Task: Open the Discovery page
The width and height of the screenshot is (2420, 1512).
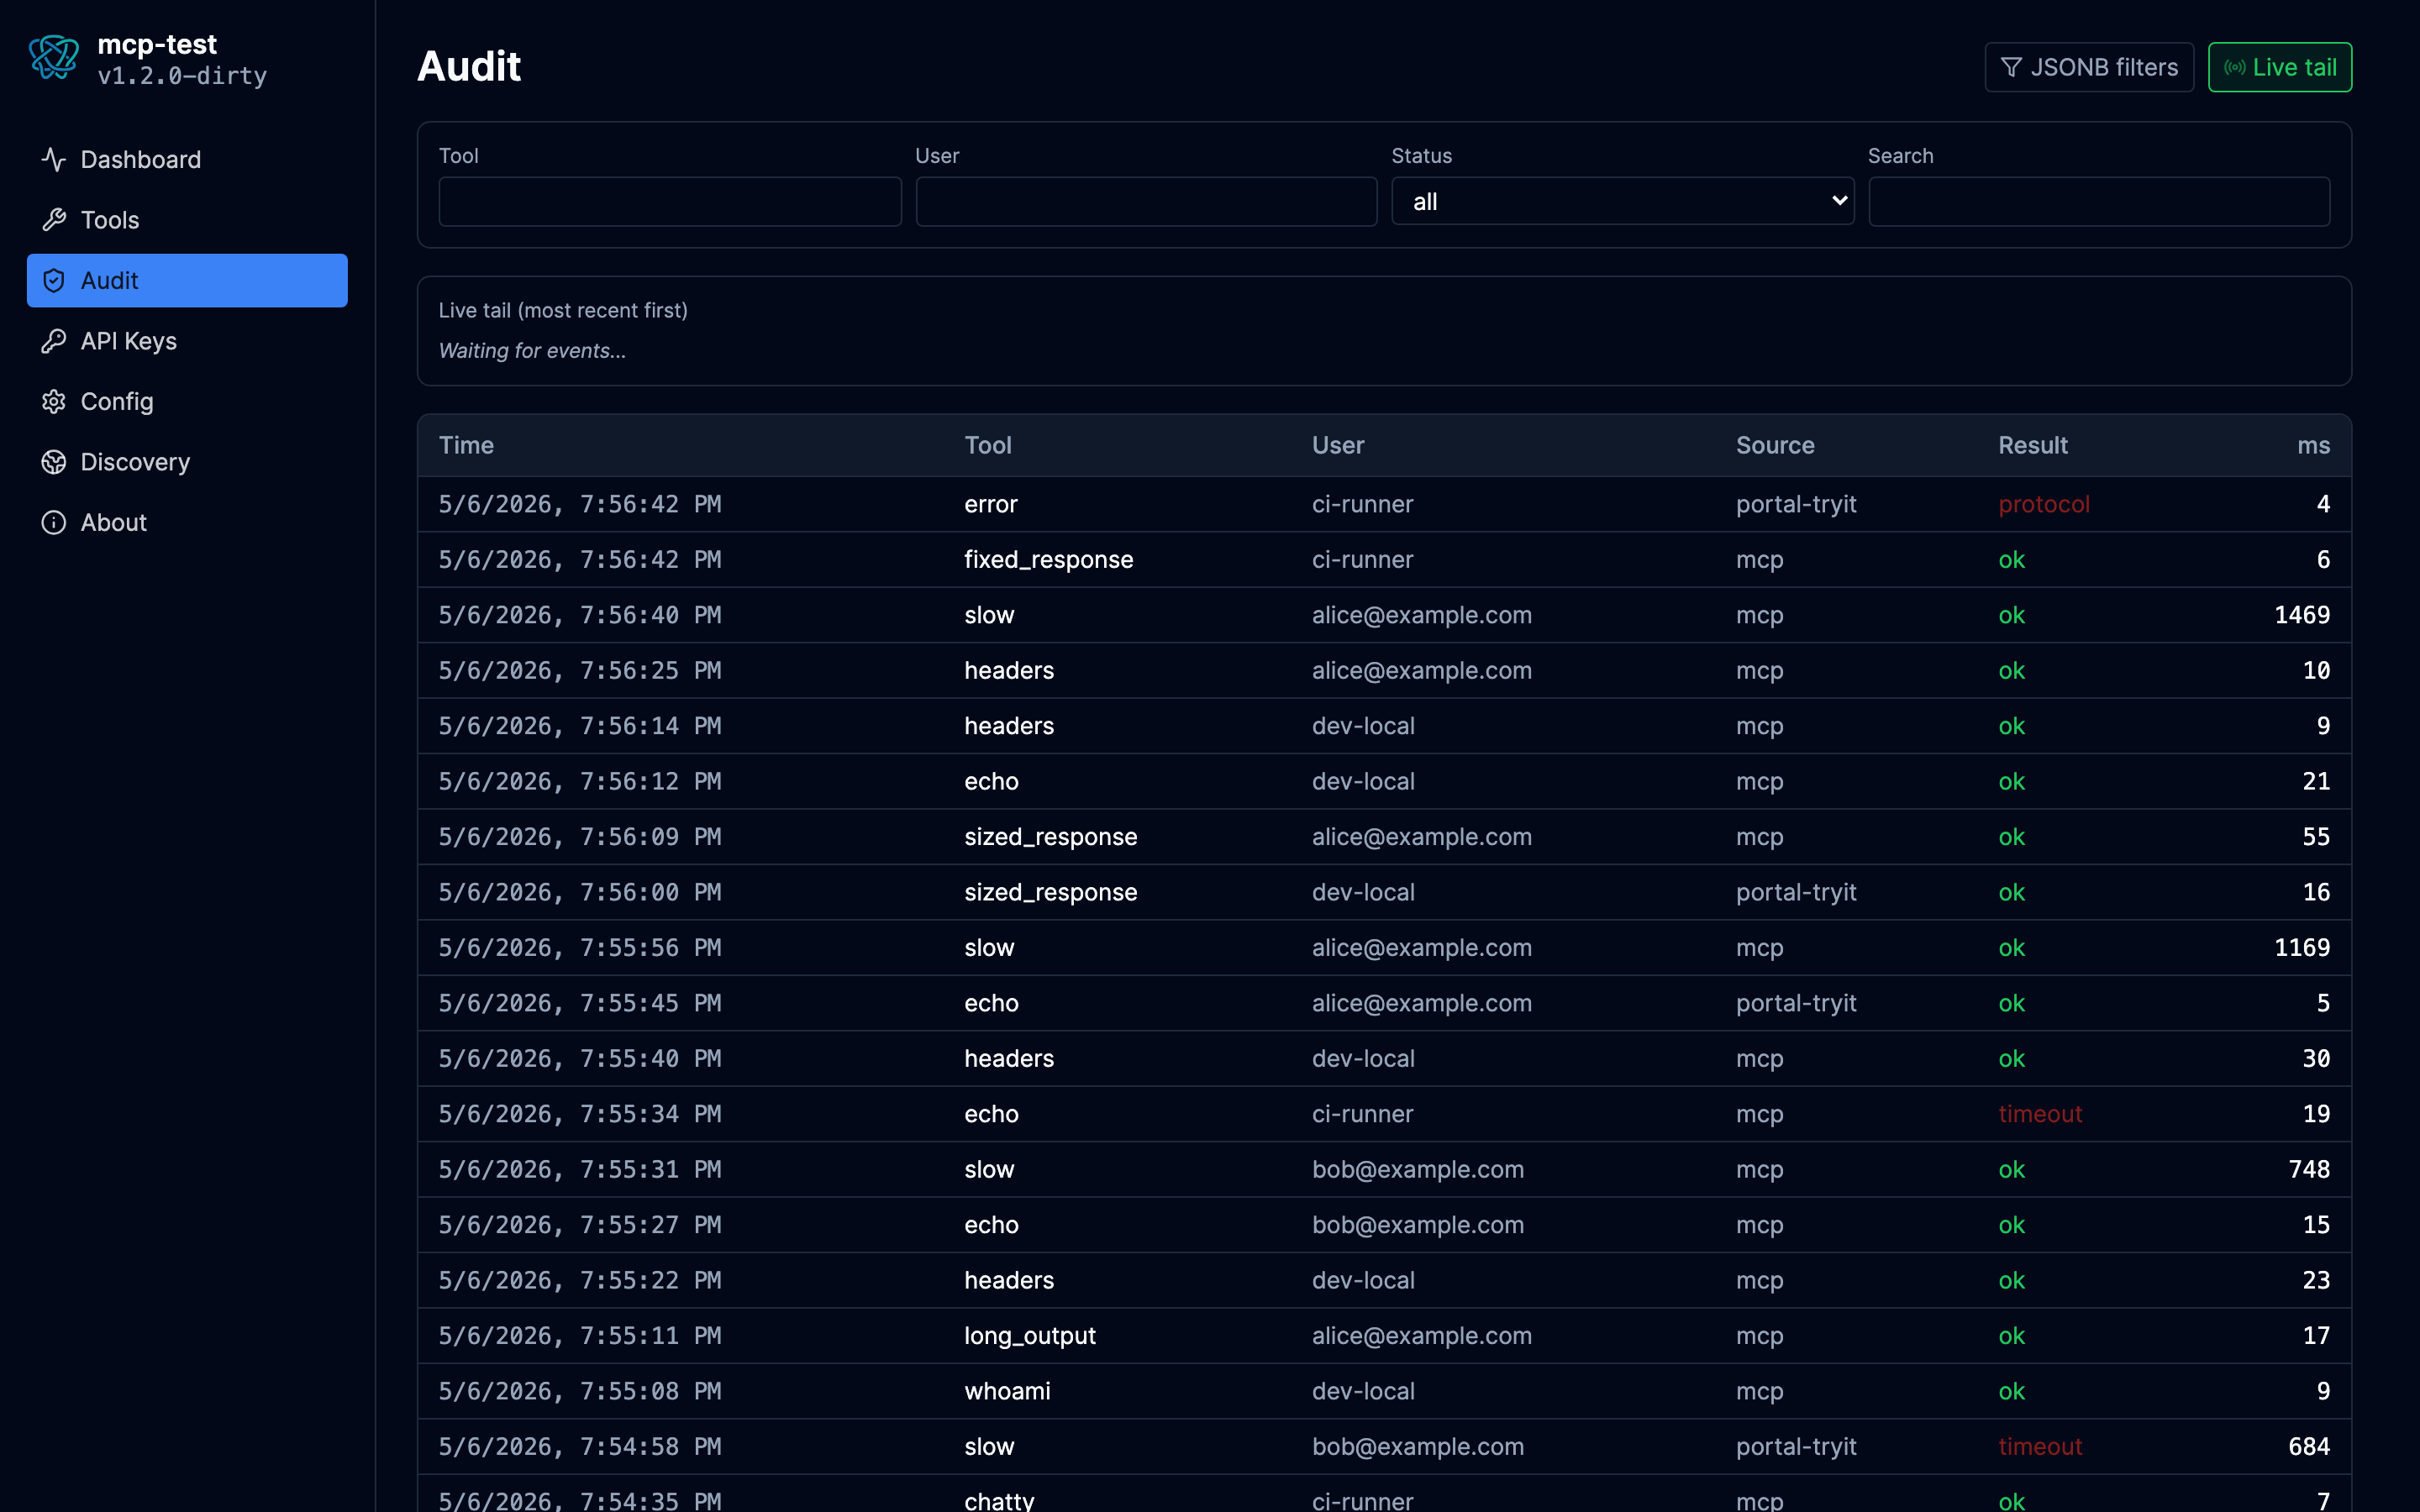Action: click(x=187, y=462)
